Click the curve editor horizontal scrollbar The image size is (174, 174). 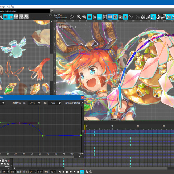[x=37, y=157]
